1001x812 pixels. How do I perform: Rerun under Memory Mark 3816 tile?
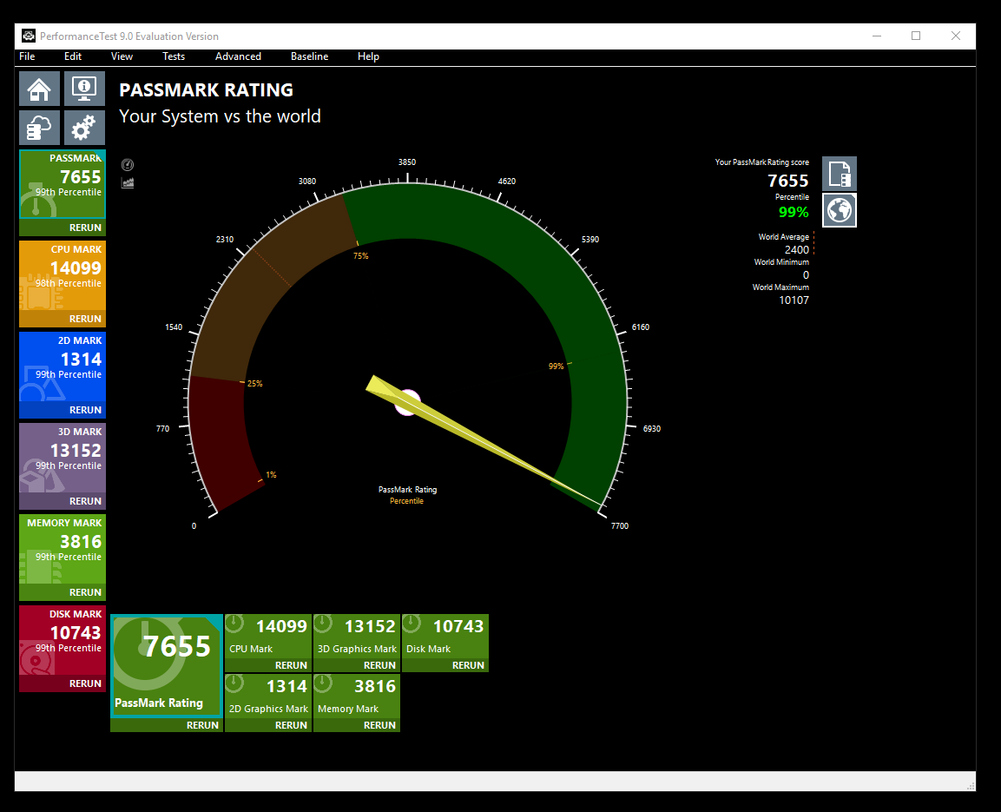pos(357,725)
